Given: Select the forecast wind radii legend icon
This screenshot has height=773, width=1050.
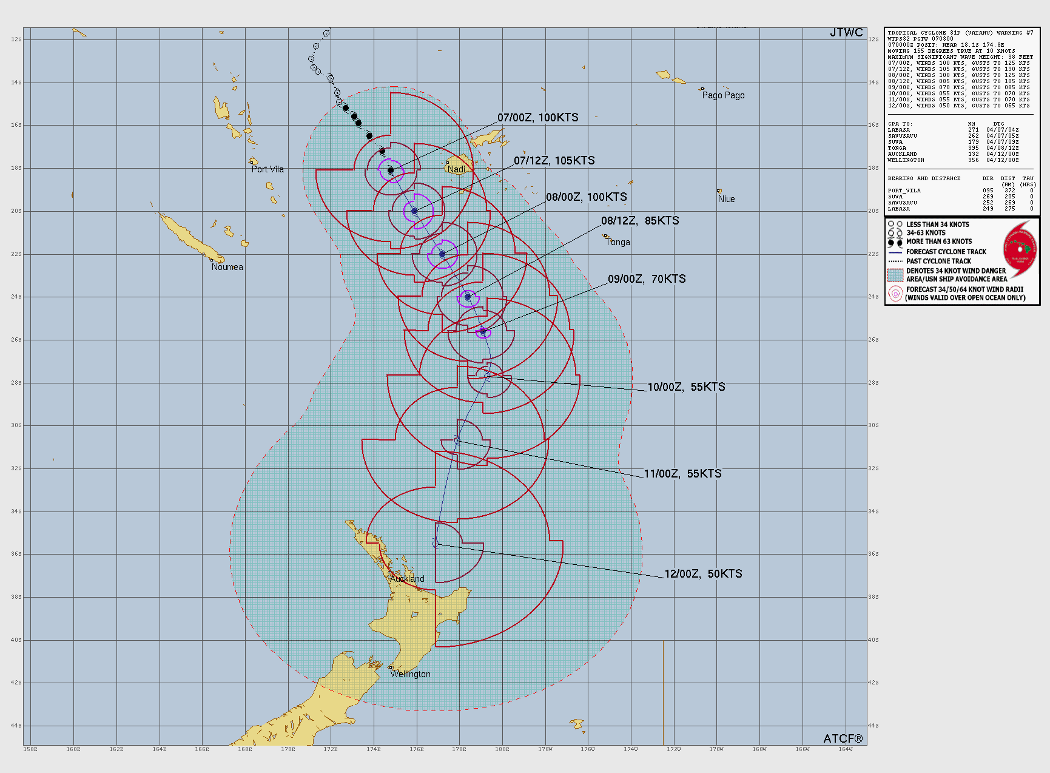Looking at the screenshot, I should pos(895,294).
